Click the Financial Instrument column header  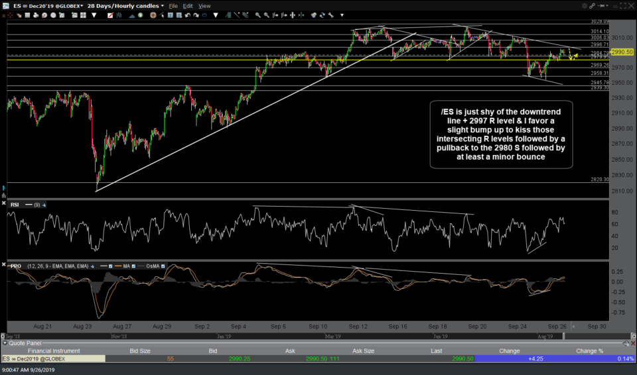[54, 351]
